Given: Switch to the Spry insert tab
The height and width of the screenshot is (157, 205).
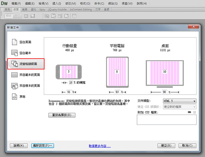Looking at the screenshot, I should 42,9.
